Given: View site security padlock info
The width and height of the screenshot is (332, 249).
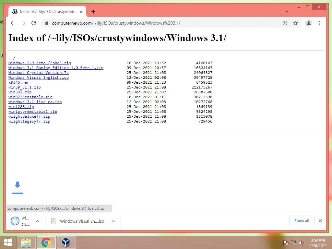Looking at the screenshot, I should (47, 23).
